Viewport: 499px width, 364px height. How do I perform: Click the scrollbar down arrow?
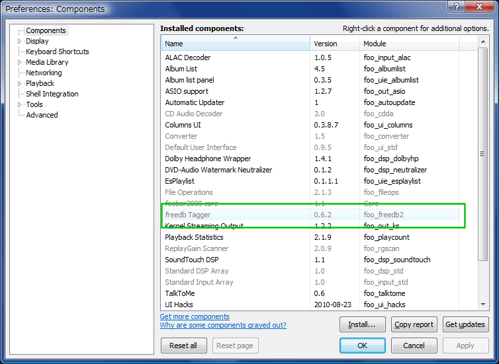click(483, 305)
